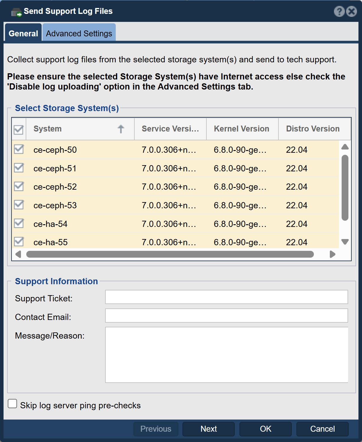Toggle the select-all systems header checkbox
The height and width of the screenshot is (442, 362).
19,129
